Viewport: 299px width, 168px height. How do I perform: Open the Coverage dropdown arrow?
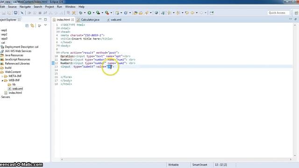102,13
